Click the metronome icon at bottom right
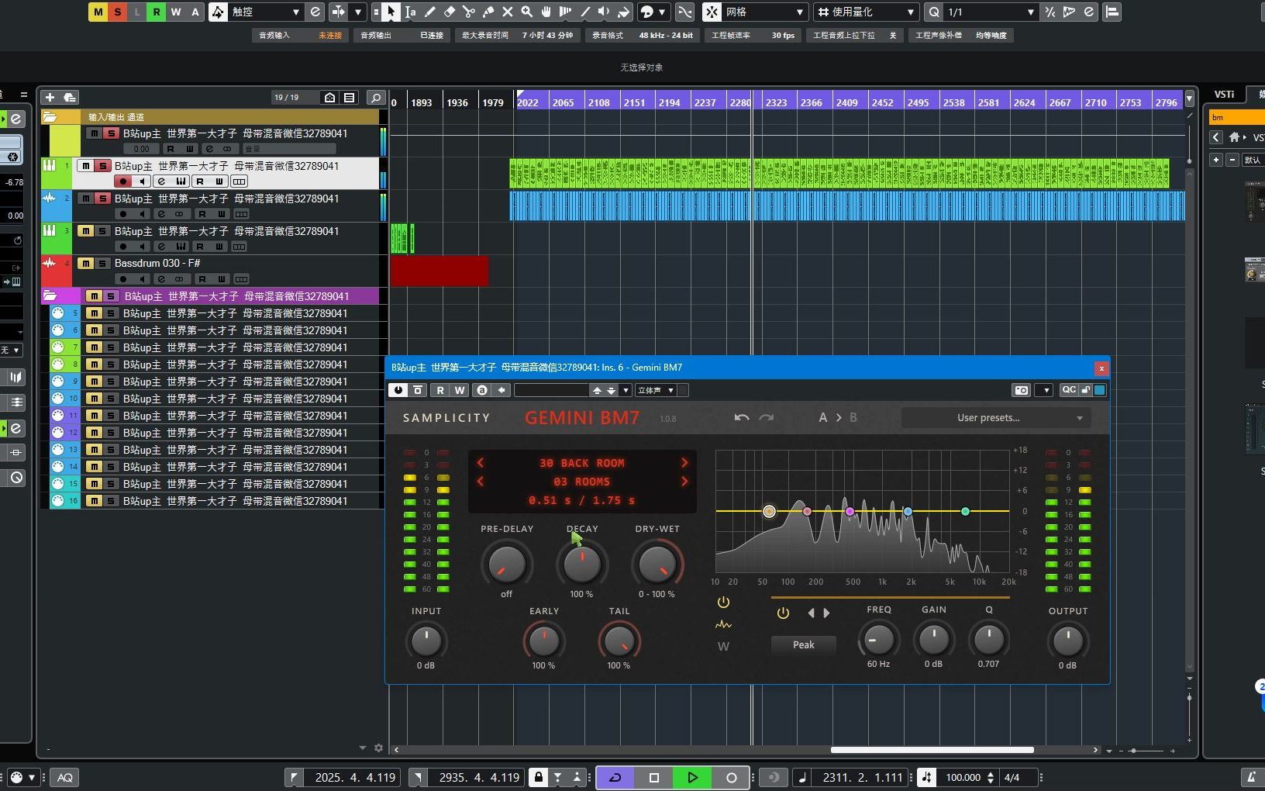Screen dimensions: 1265x791 (x=1251, y=777)
